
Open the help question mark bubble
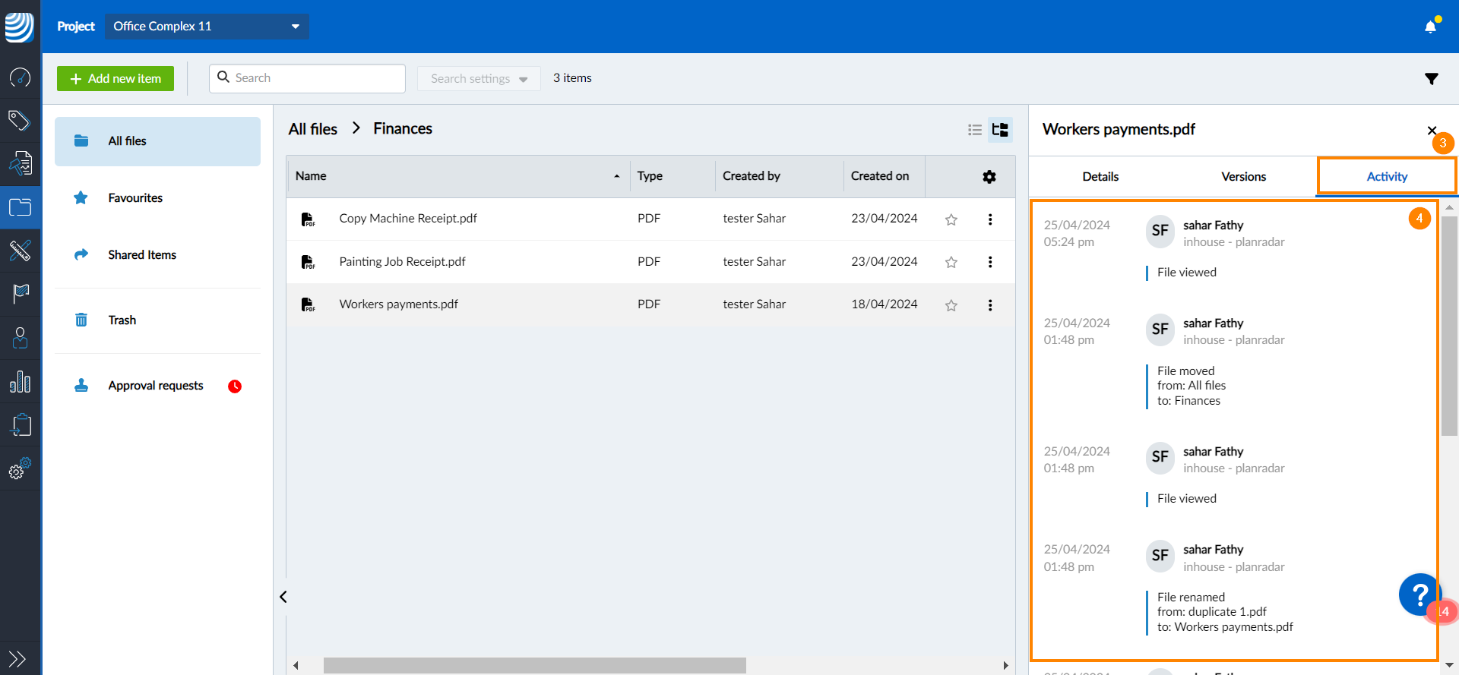[1418, 595]
